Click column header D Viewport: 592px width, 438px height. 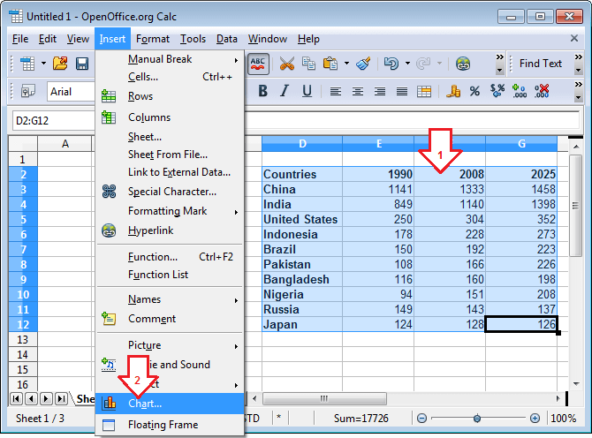302,144
